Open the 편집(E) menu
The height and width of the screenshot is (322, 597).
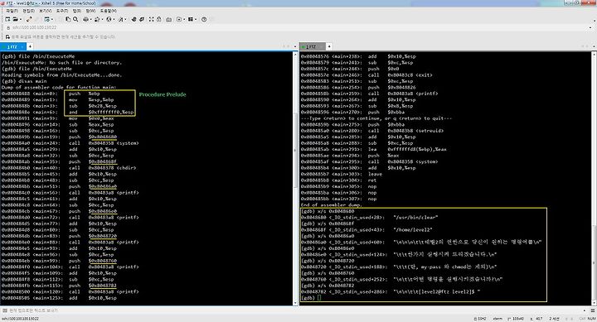(28, 11)
